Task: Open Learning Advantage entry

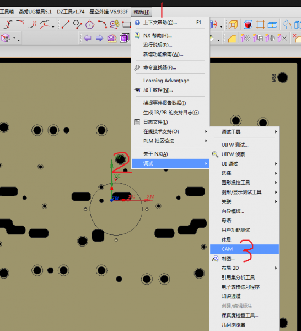Action: (170, 81)
